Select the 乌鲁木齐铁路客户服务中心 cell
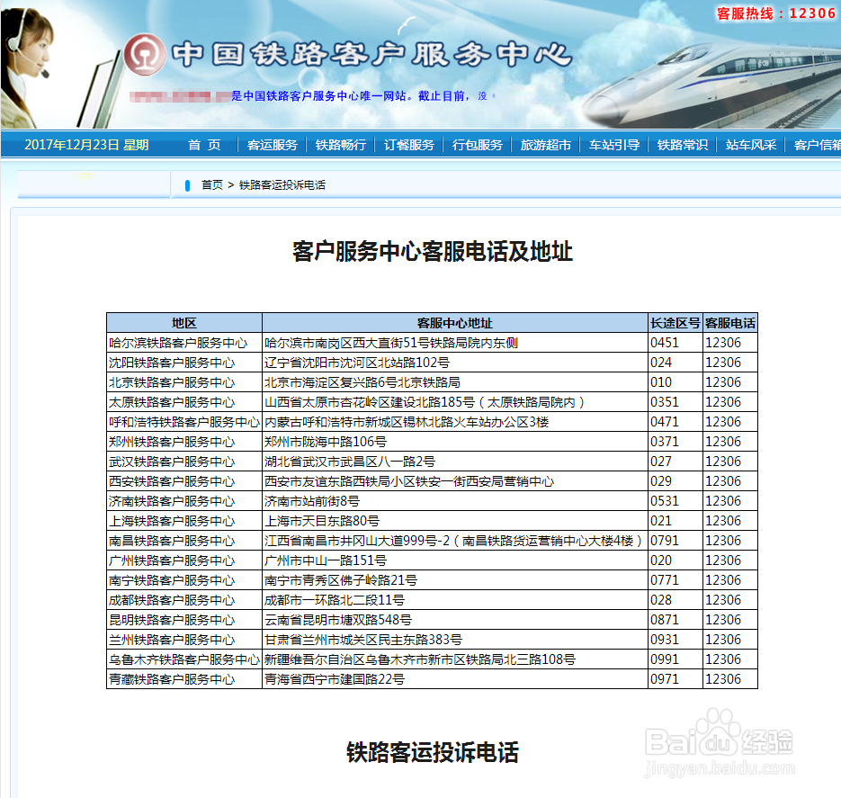This screenshot has width=841, height=798. point(184,660)
